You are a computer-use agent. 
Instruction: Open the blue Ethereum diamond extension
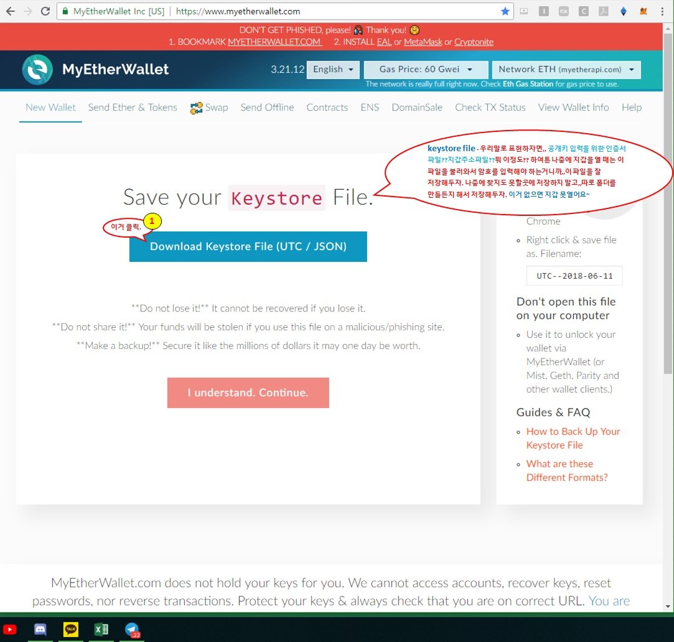(623, 11)
